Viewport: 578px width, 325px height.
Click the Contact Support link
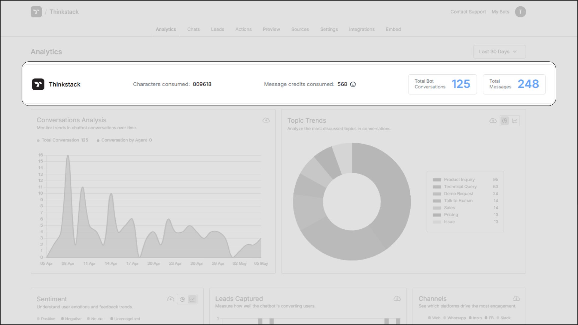coord(468,12)
